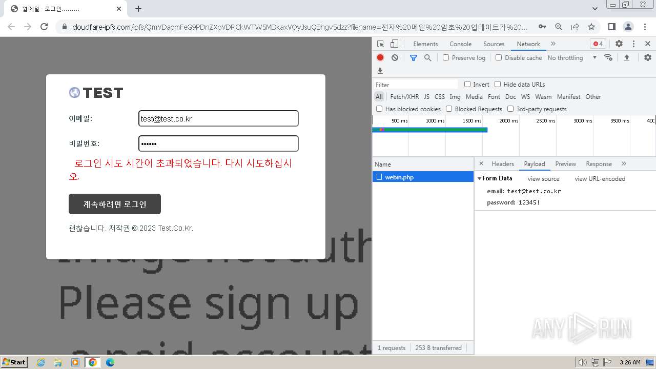Click the browser back arrow

[x=11, y=27]
